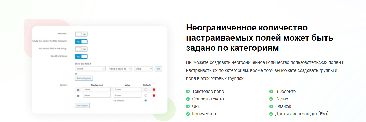Click the 'Options' label

click(63, 85)
